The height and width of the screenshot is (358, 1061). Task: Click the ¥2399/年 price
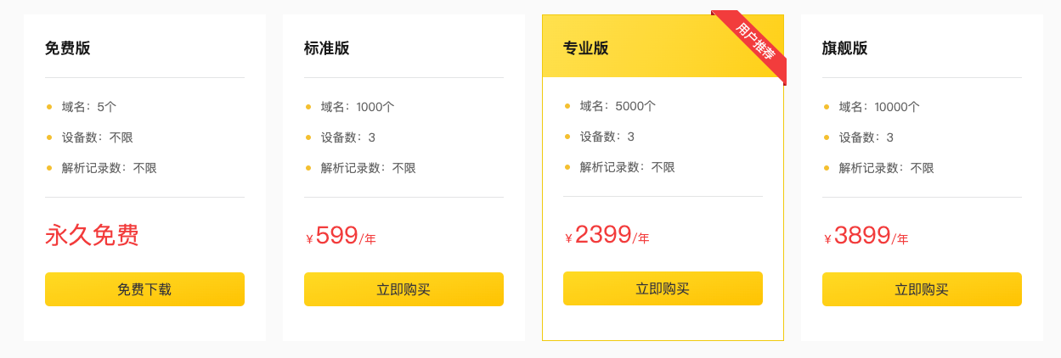click(607, 235)
